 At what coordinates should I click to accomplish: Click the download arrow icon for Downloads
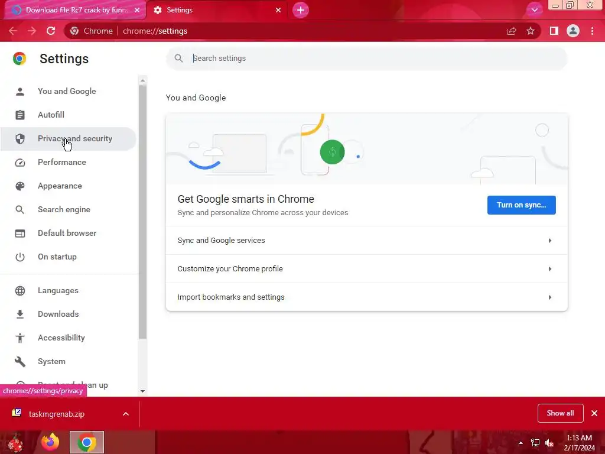coord(20,314)
